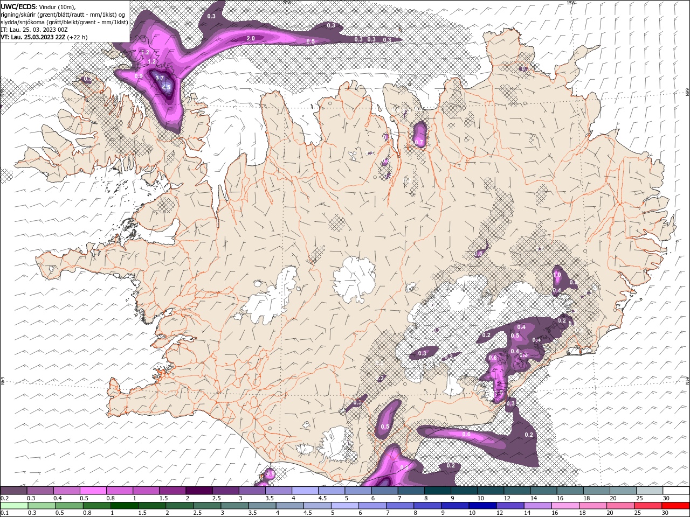This screenshot has width=690, height=517.
Task: Click the 2.0 snowfall value on the map
Action: [x=251, y=39]
